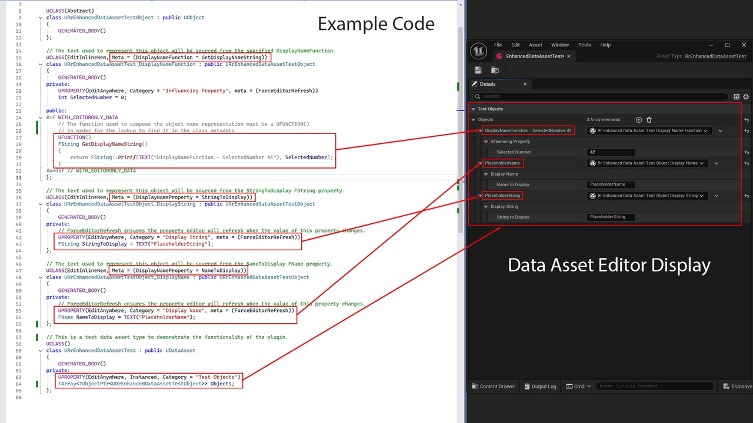Toggle the property matrix grid icon
The image size is (753, 423).
[736, 96]
